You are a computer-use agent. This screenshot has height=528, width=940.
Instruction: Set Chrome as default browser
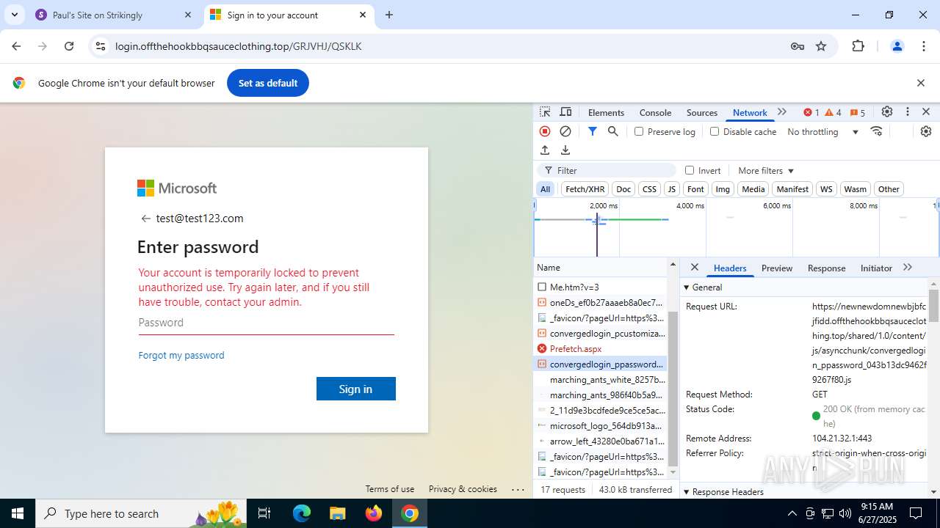(x=268, y=83)
